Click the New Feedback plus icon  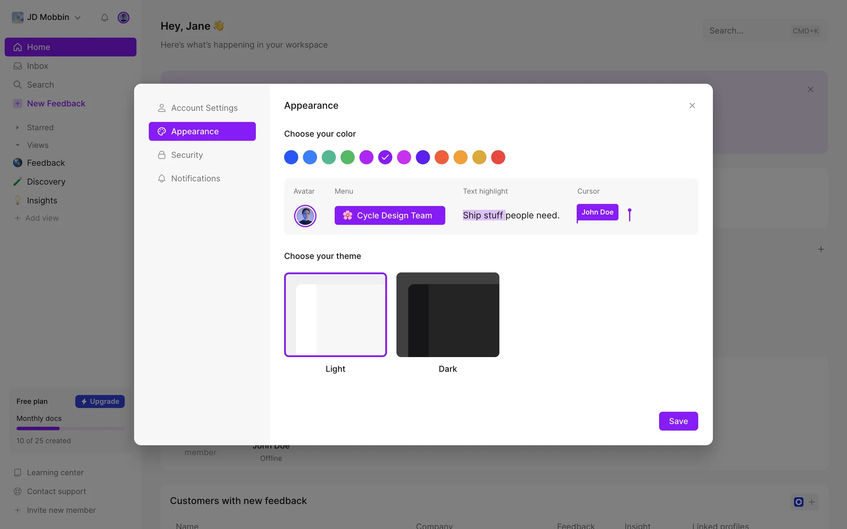pyautogui.click(x=18, y=104)
